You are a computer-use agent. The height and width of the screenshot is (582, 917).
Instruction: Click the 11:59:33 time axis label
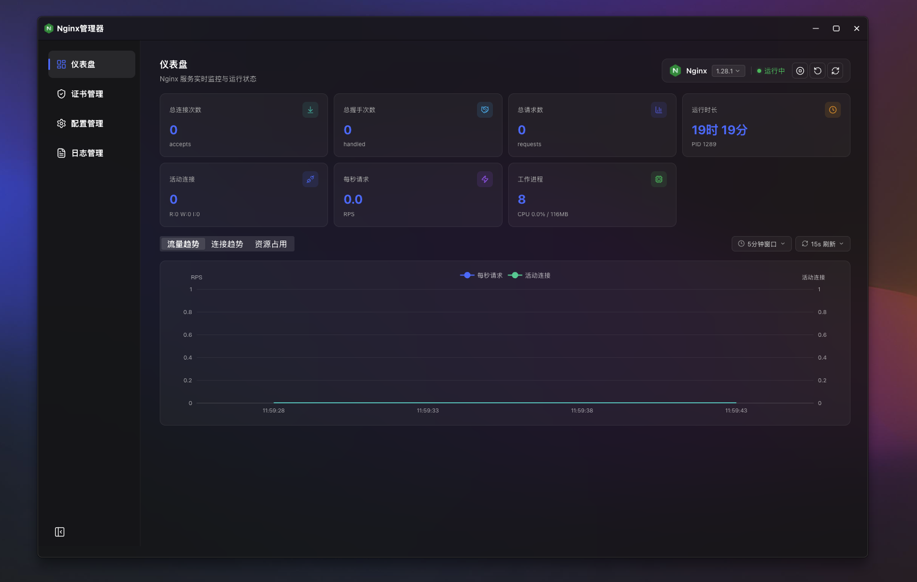(x=428, y=411)
